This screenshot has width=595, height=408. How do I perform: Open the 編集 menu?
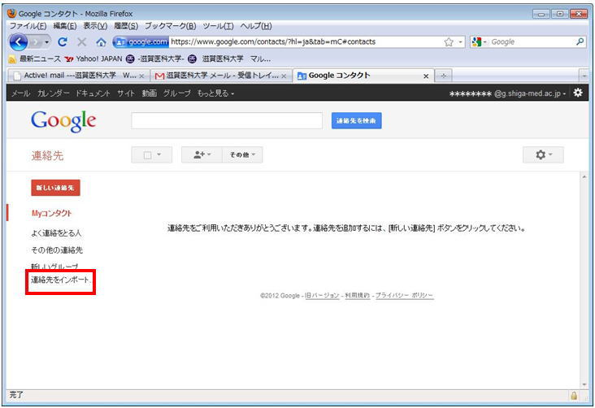click(x=65, y=26)
